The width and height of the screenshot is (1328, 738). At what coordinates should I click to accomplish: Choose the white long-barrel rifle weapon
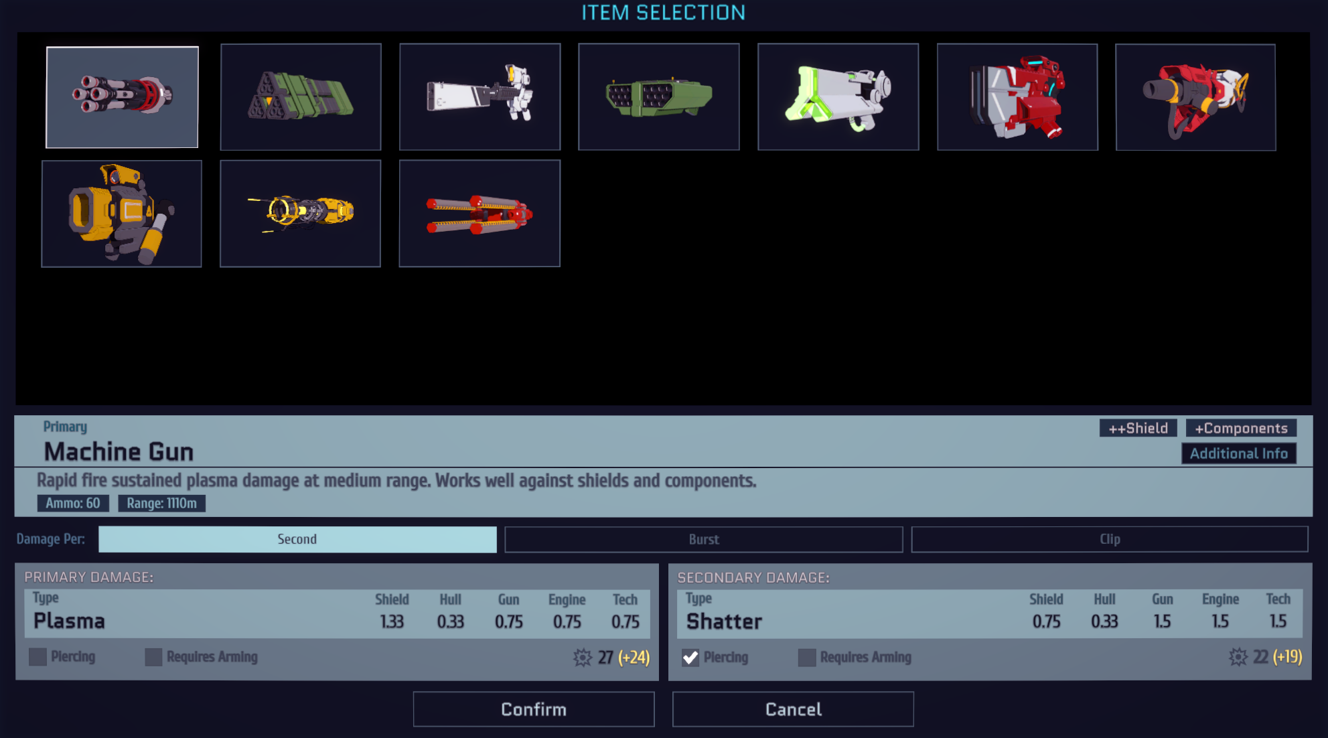pyautogui.click(x=479, y=97)
